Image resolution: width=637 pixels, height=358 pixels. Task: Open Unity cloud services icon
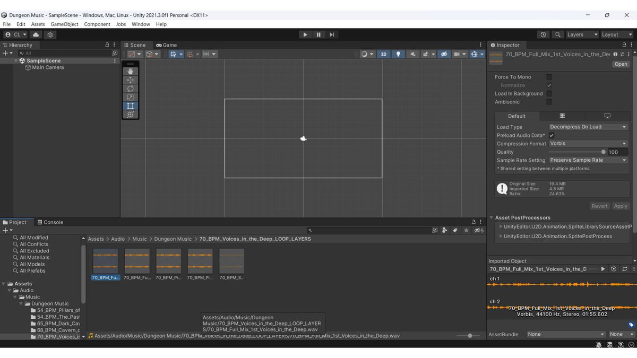36,34
